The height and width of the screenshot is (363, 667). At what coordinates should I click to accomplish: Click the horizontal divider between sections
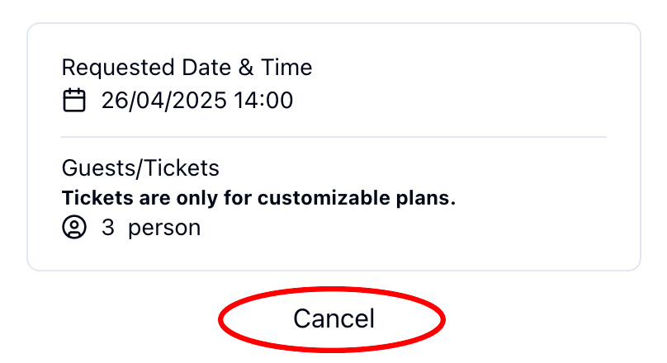pos(333,136)
